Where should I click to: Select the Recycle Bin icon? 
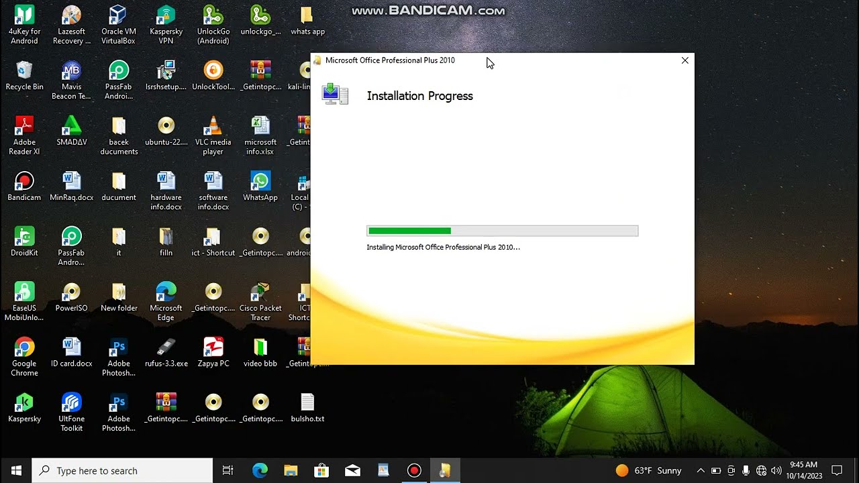pyautogui.click(x=24, y=75)
